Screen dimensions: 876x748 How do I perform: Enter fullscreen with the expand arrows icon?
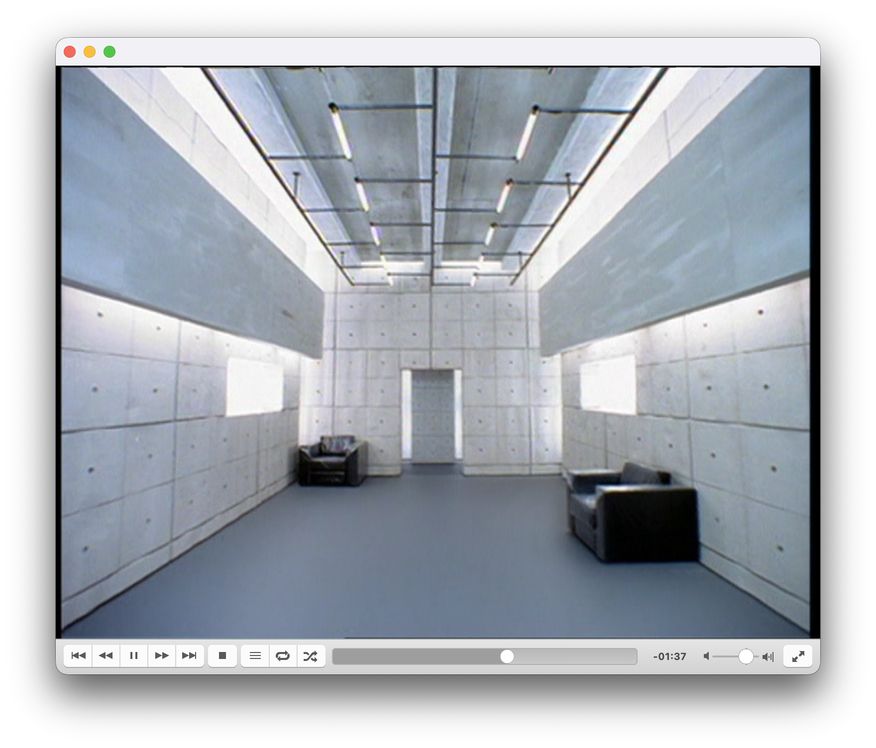pyautogui.click(x=798, y=656)
